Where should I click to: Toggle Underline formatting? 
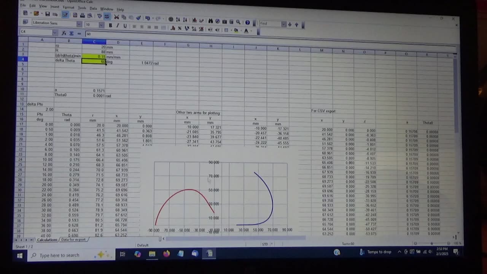tap(125, 26)
